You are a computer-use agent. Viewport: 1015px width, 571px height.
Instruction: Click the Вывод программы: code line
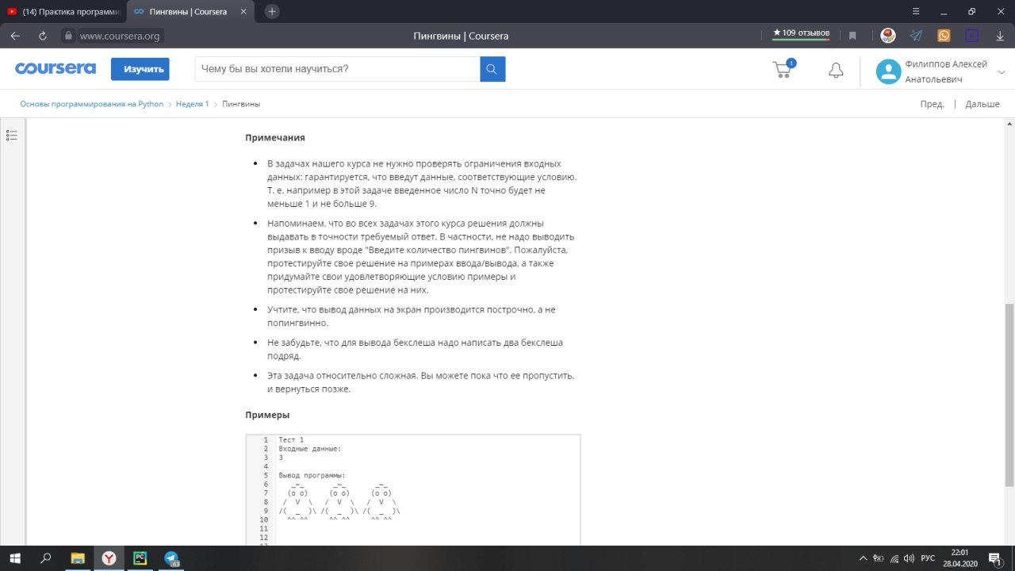tap(312, 475)
